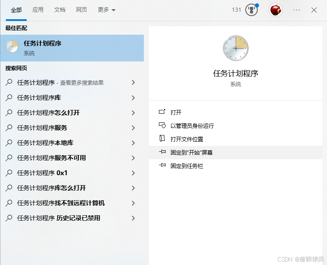The width and height of the screenshot is (327, 265).
Task: Open the three-dot options menu
Action: pyautogui.click(x=296, y=10)
